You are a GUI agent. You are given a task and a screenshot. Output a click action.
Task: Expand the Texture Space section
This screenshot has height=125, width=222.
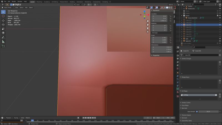[186, 115]
